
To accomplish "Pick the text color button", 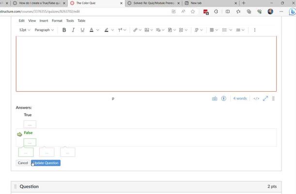I will click(x=92, y=30).
